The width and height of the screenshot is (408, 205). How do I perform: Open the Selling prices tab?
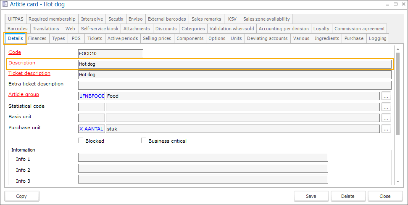[x=157, y=38]
